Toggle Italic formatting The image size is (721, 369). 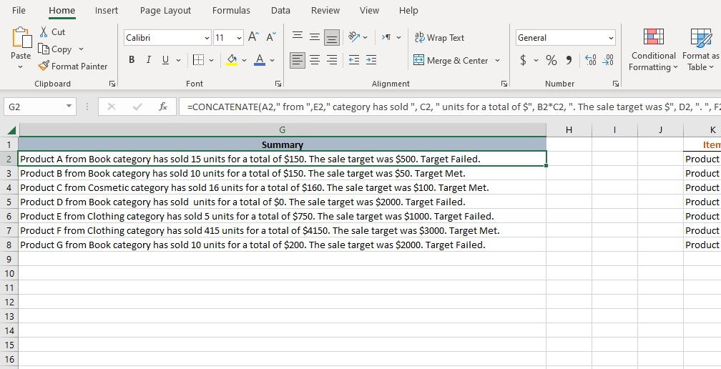148,60
